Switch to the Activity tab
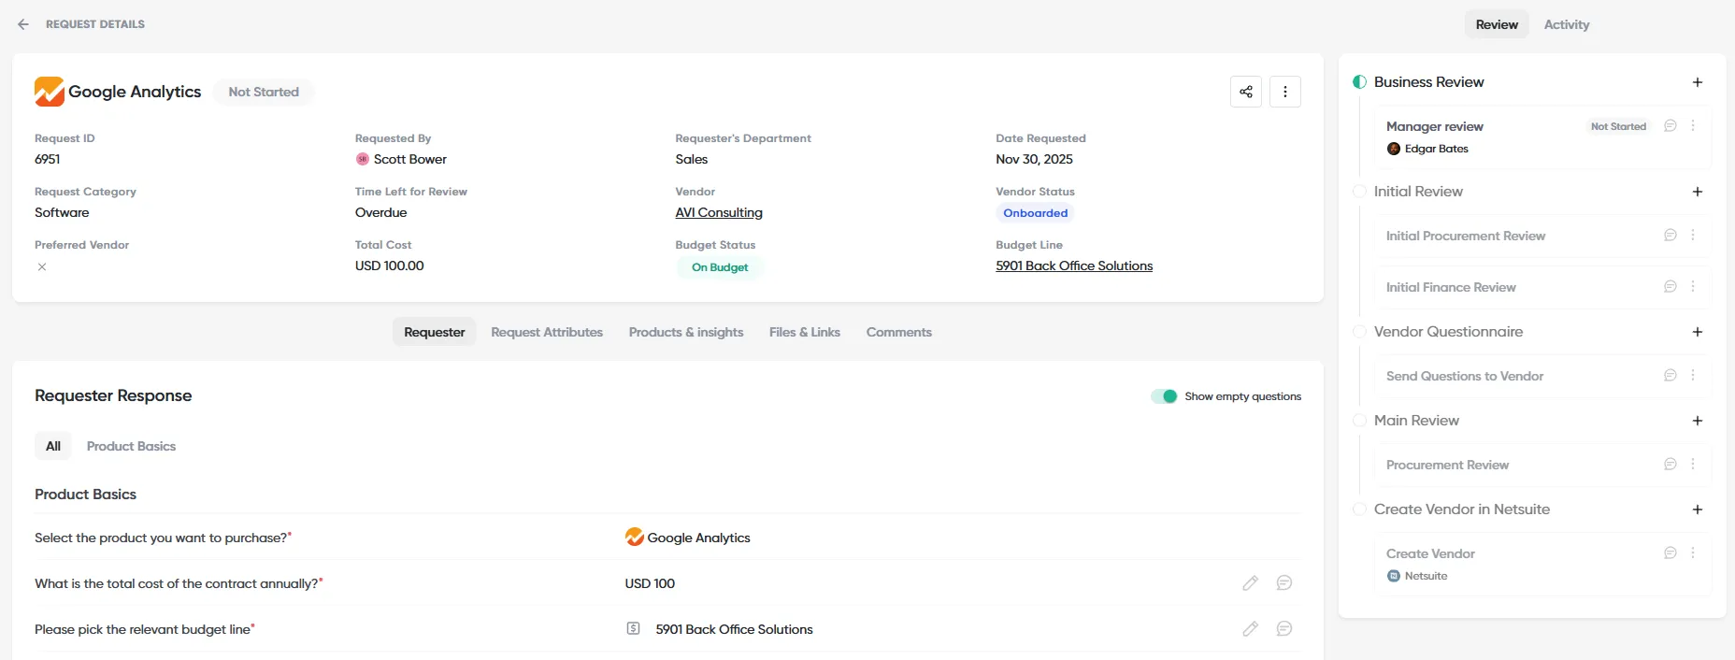The width and height of the screenshot is (1735, 660). 1567,24
